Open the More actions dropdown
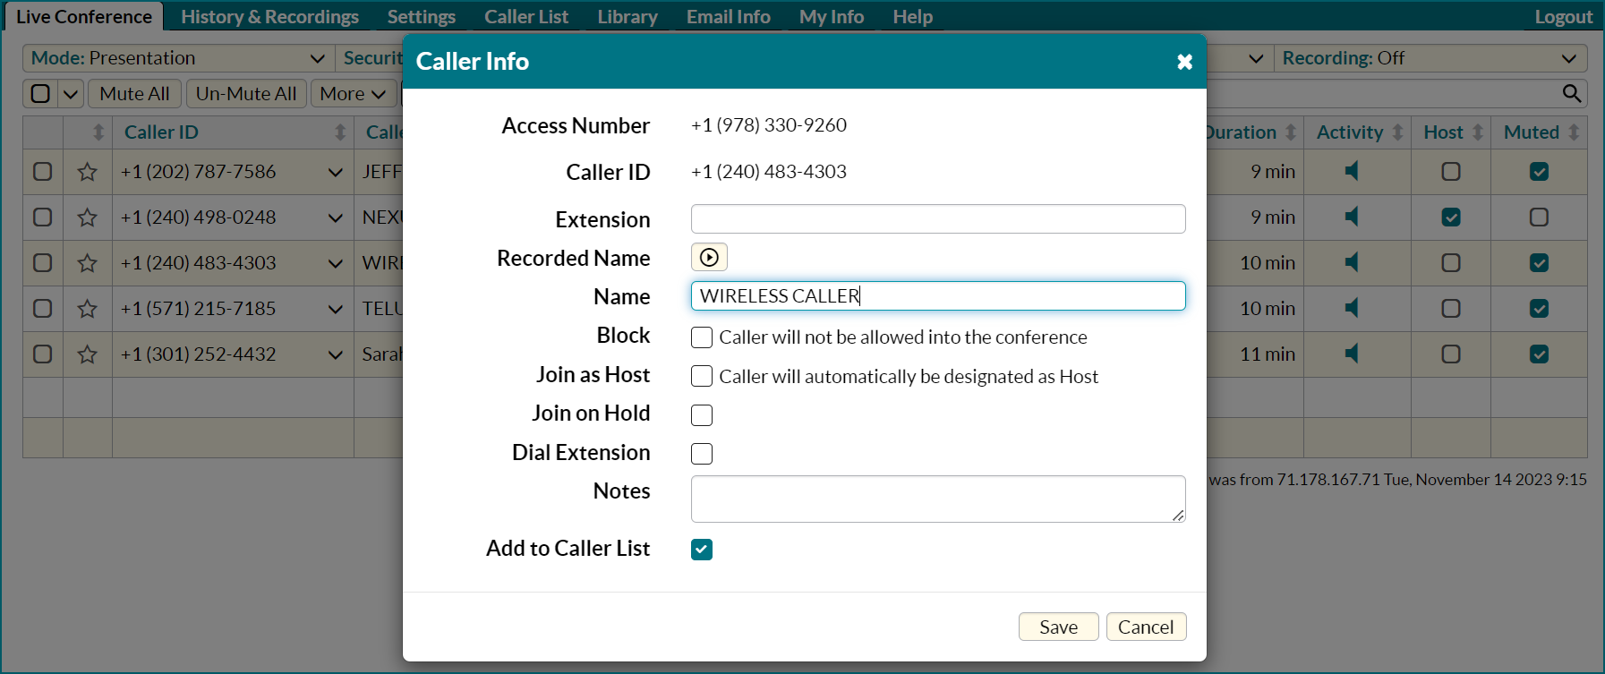The height and width of the screenshot is (674, 1605). tap(353, 93)
